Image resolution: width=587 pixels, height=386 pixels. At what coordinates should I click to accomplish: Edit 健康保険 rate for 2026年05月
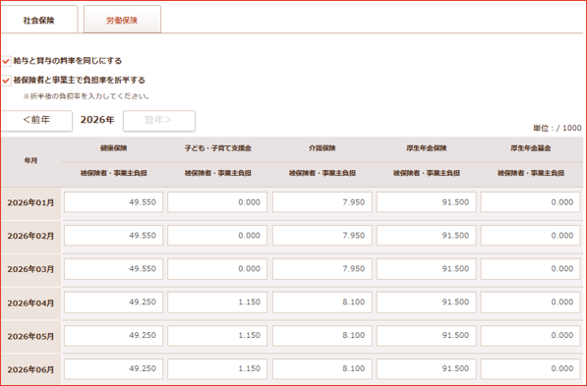click(113, 335)
